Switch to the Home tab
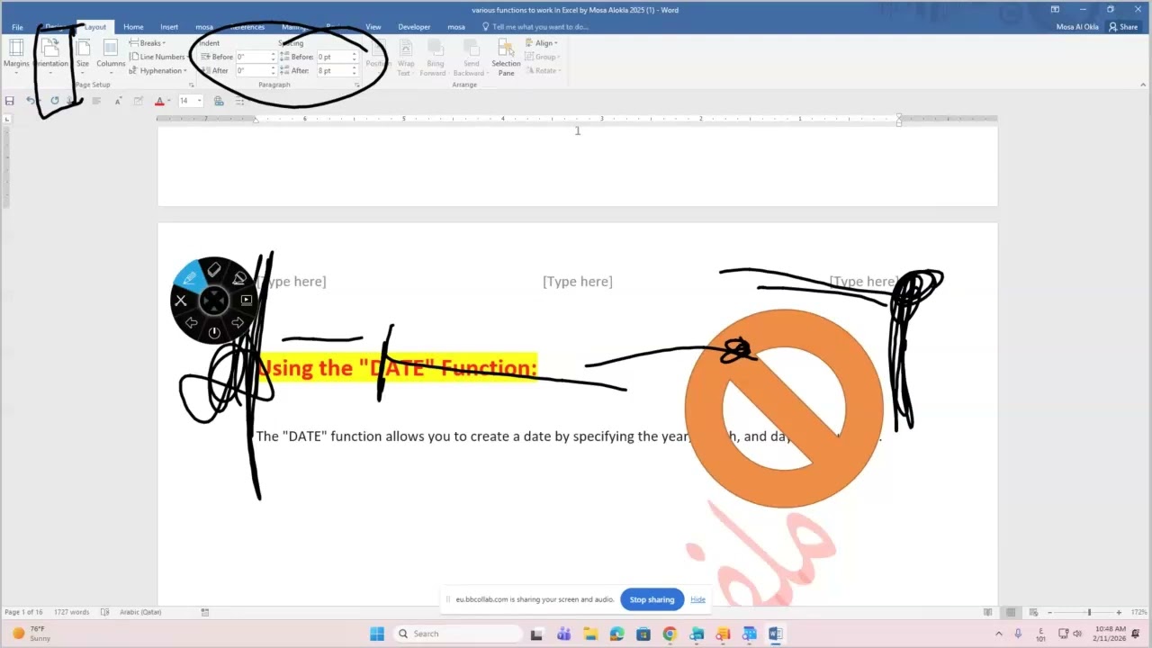The height and width of the screenshot is (648, 1152). click(133, 27)
